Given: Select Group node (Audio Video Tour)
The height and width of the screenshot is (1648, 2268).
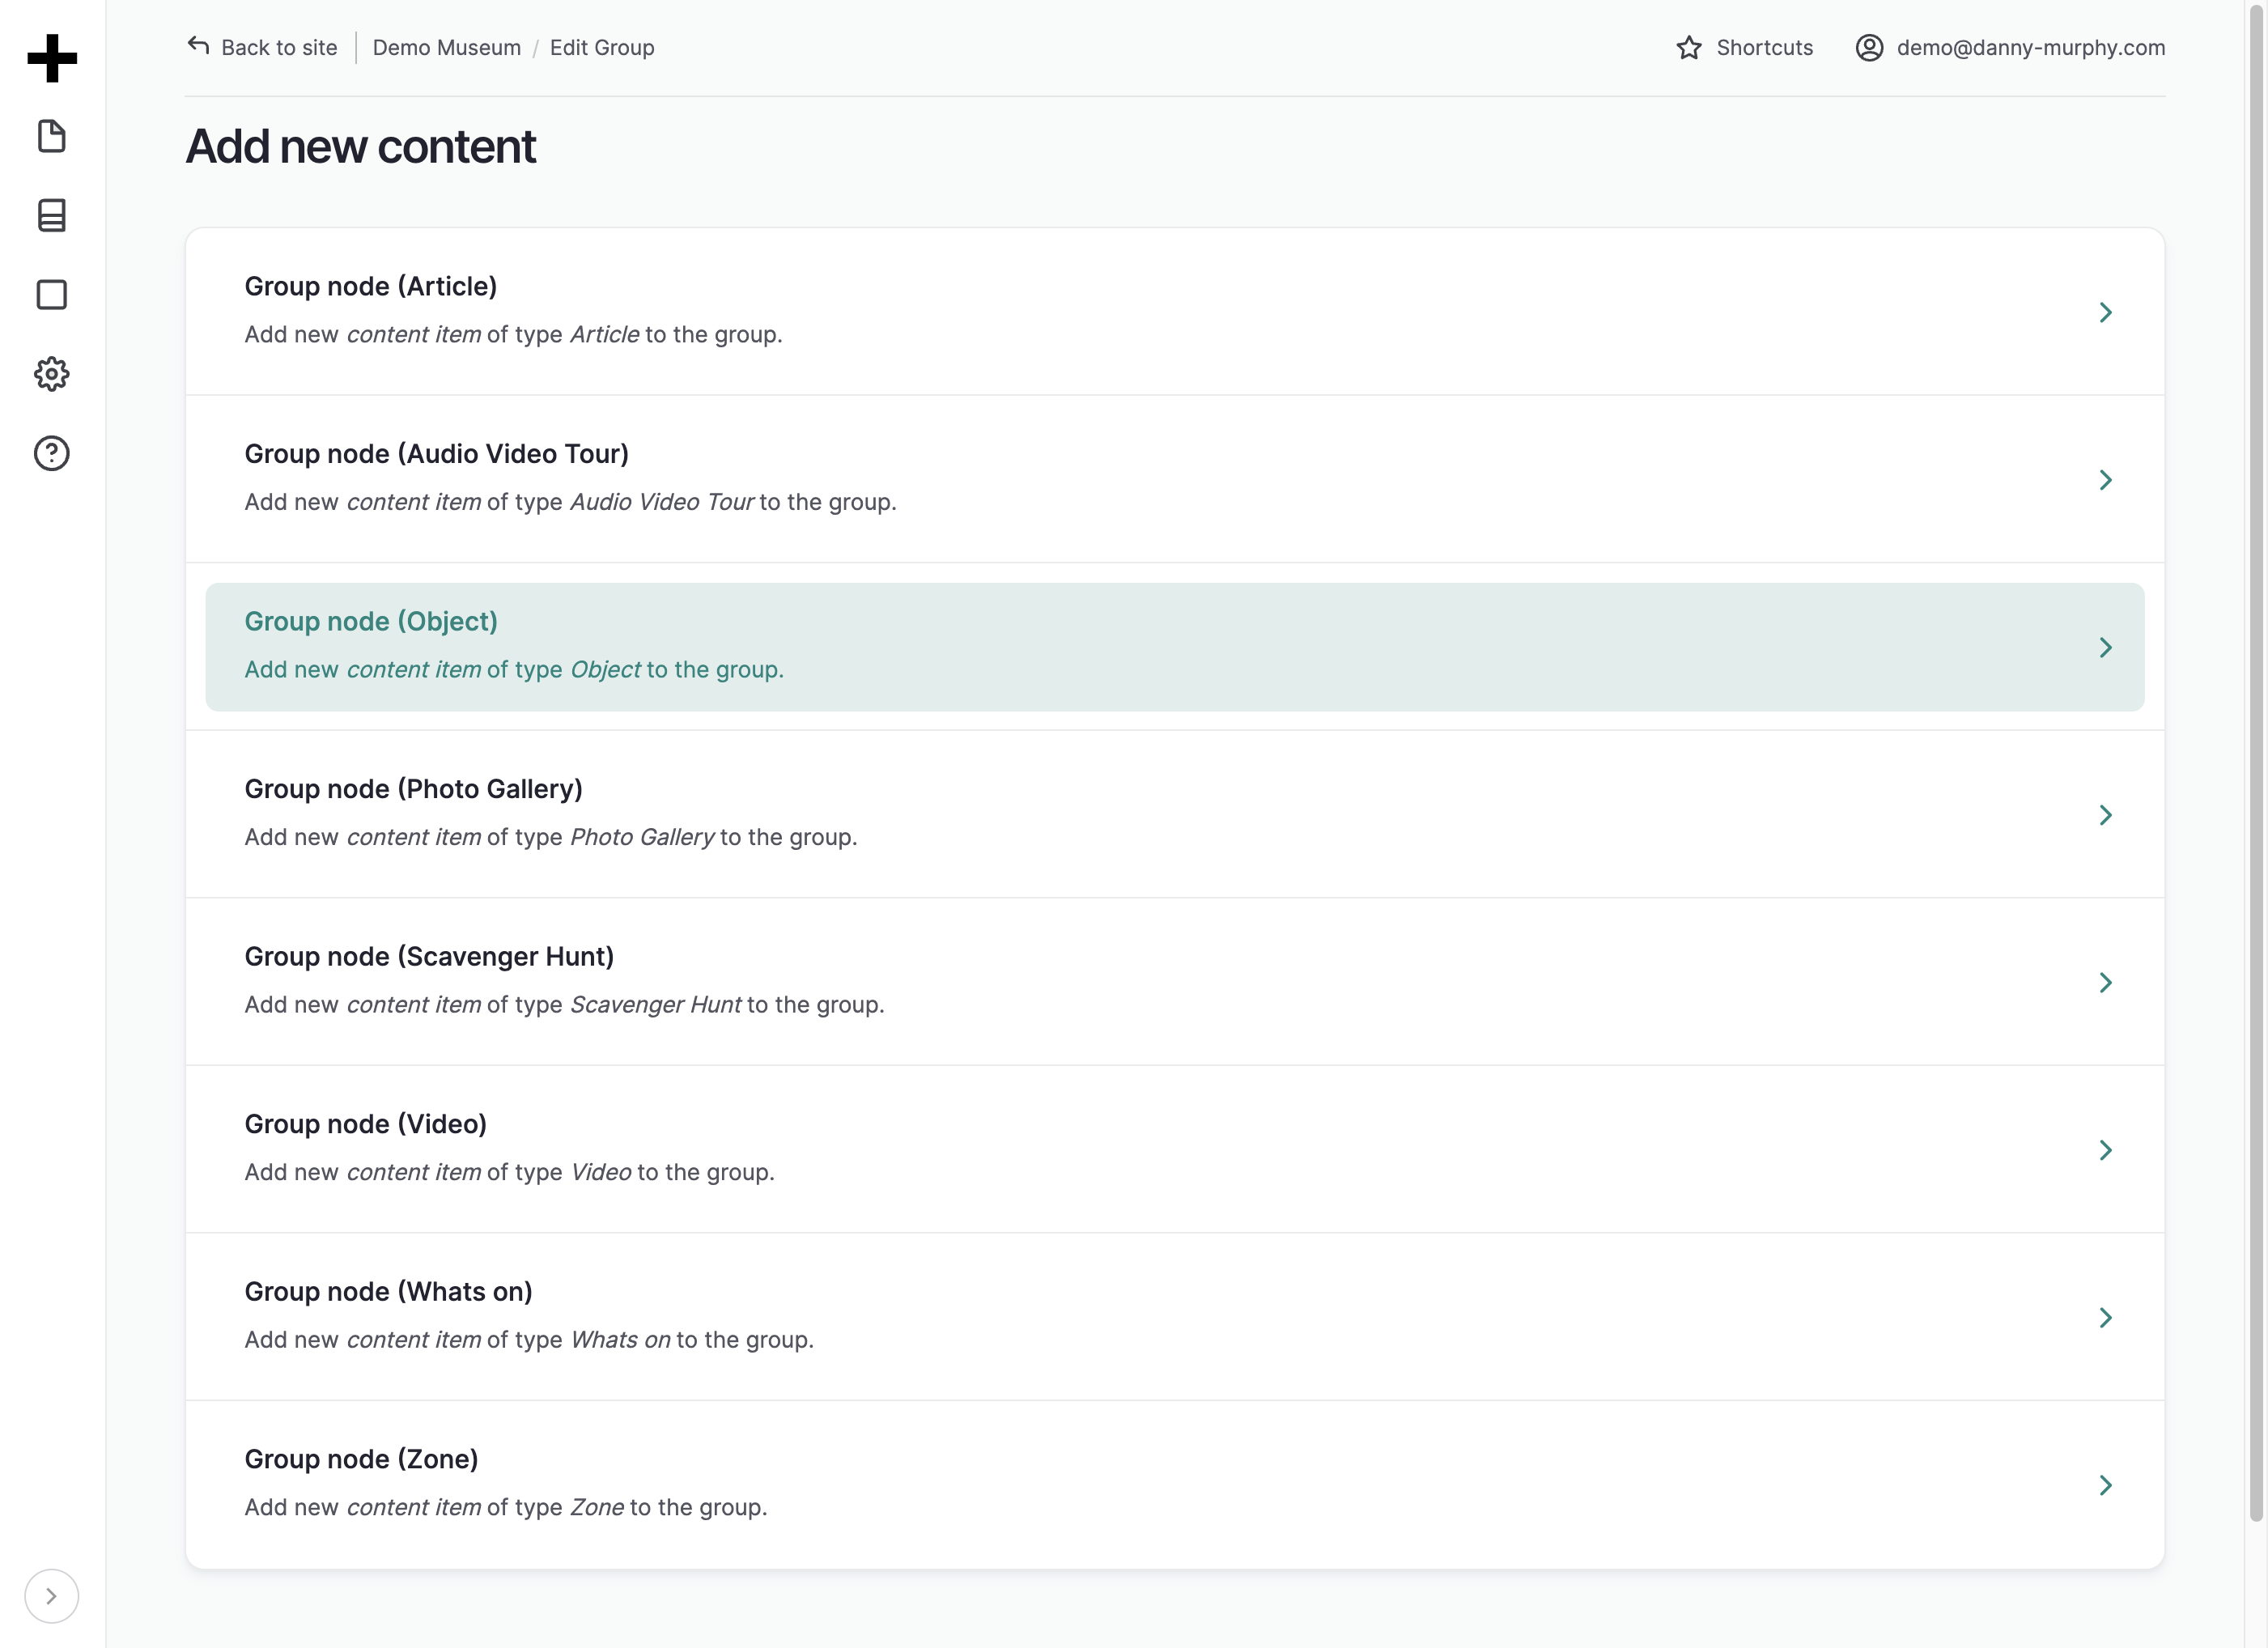Looking at the screenshot, I should (1174, 479).
